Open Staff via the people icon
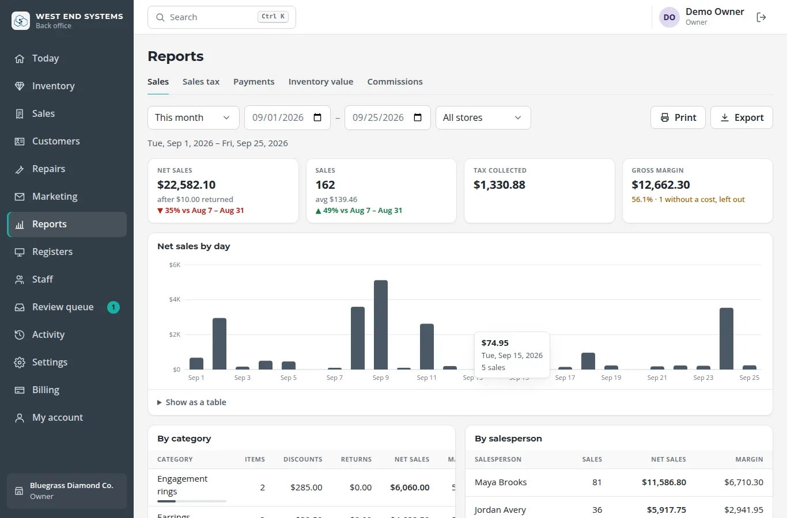Viewport: 787px width, 518px height. [x=20, y=280]
